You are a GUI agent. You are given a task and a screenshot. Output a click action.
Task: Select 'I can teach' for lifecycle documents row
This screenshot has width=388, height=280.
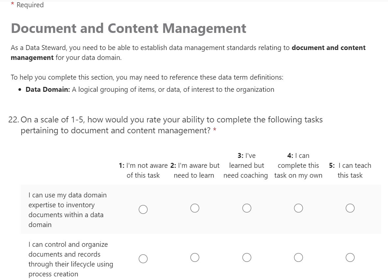tap(350, 257)
